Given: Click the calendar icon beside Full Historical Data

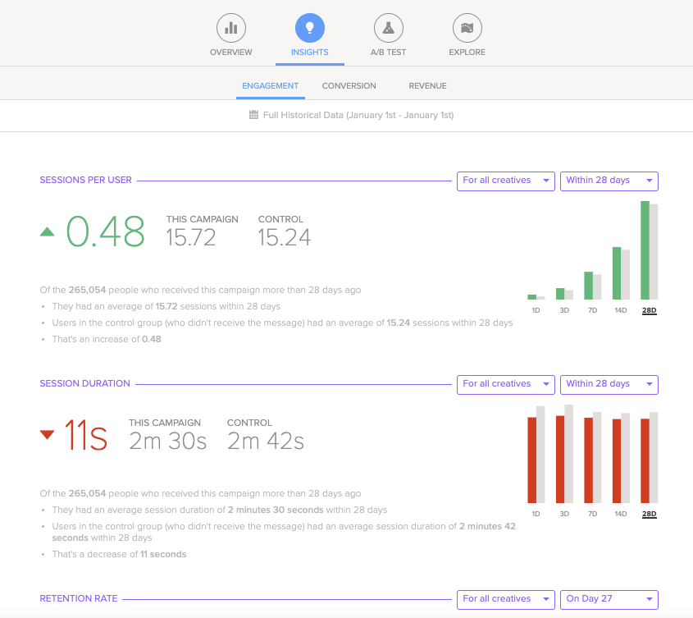Looking at the screenshot, I should tap(253, 115).
